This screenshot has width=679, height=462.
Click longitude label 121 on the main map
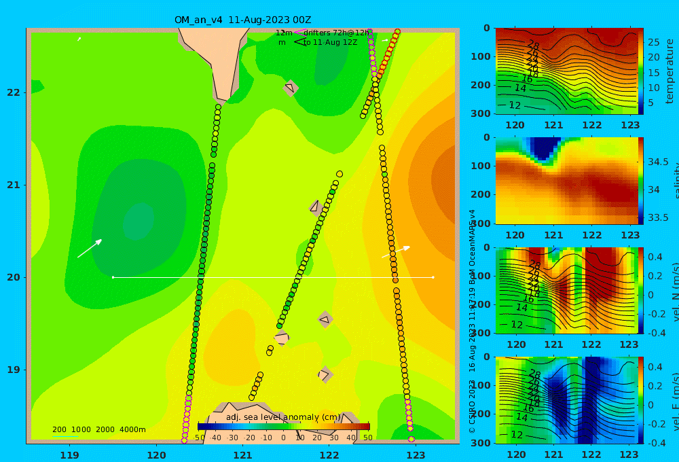pos(243,455)
